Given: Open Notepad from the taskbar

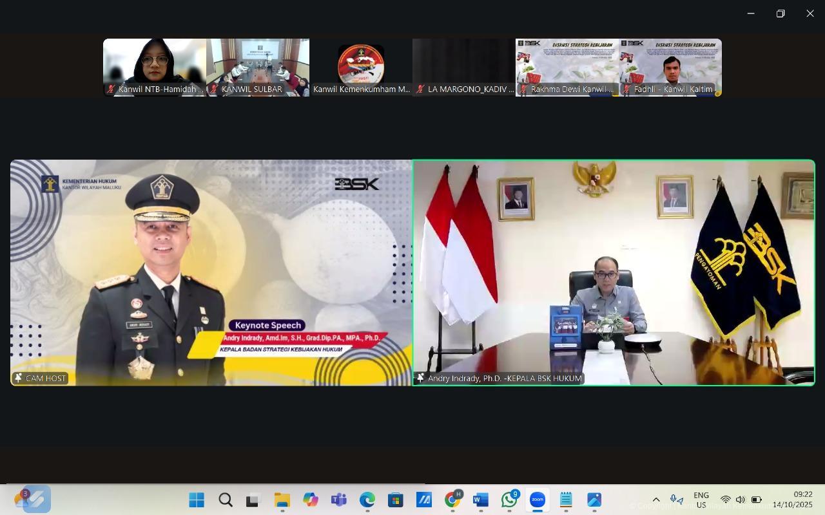Looking at the screenshot, I should click(x=566, y=500).
